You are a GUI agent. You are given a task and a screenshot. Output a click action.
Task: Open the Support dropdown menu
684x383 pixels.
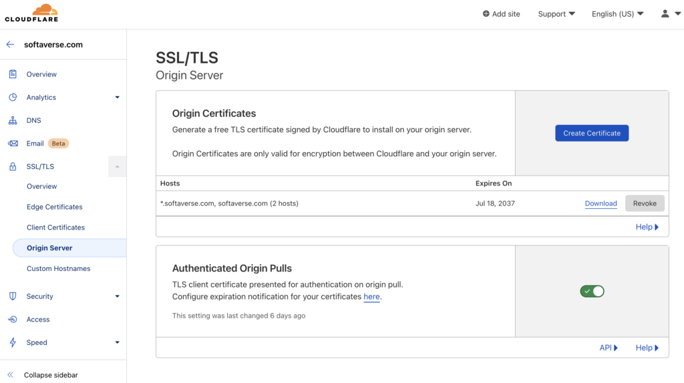pos(556,14)
